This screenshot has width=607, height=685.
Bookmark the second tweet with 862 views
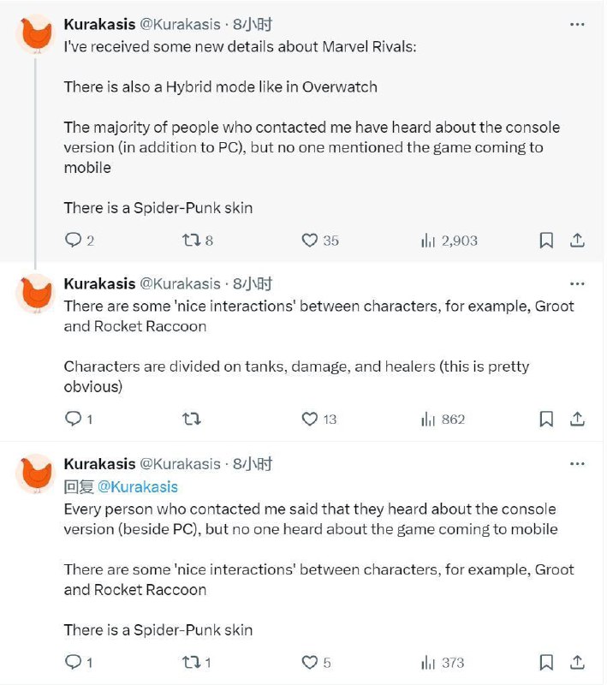point(545,419)
